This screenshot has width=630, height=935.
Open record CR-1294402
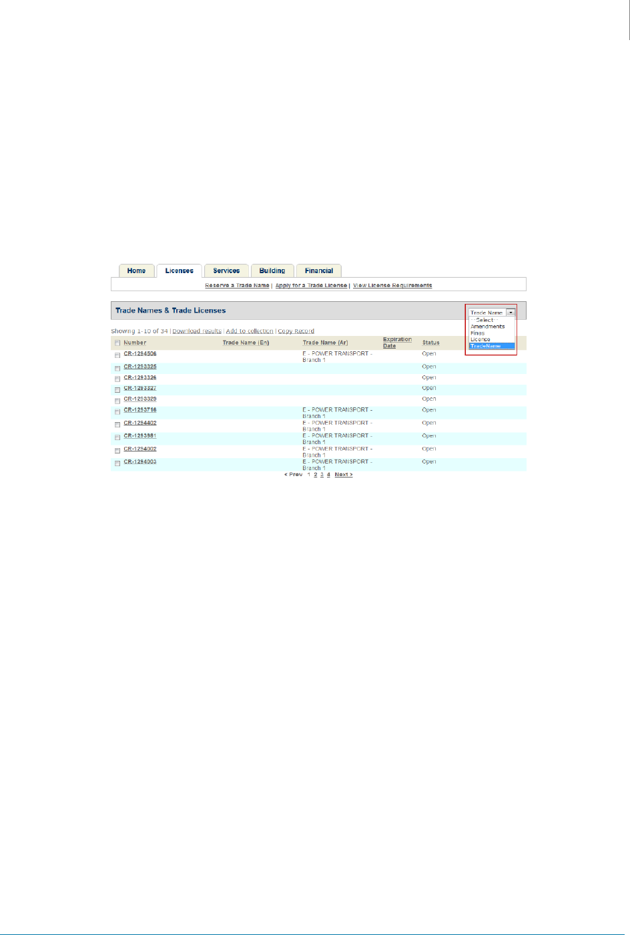click(140, 423)
